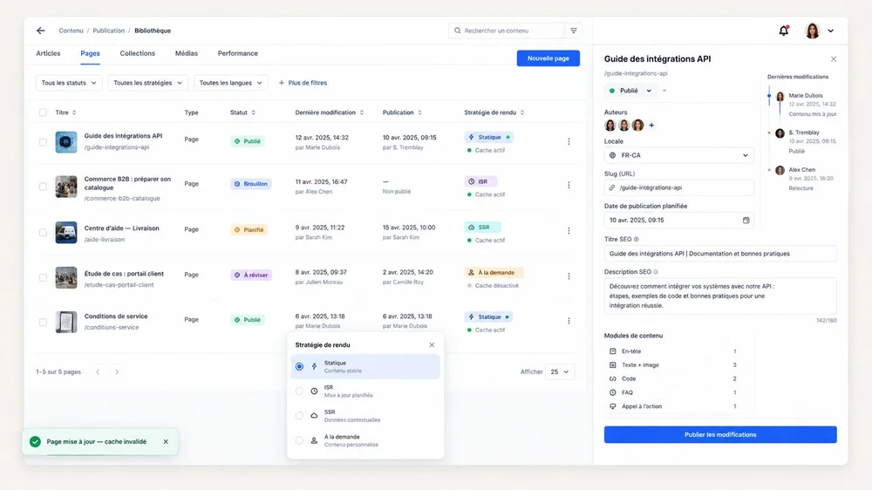Click the Description SEO info icon

click(x=656, y=272)
